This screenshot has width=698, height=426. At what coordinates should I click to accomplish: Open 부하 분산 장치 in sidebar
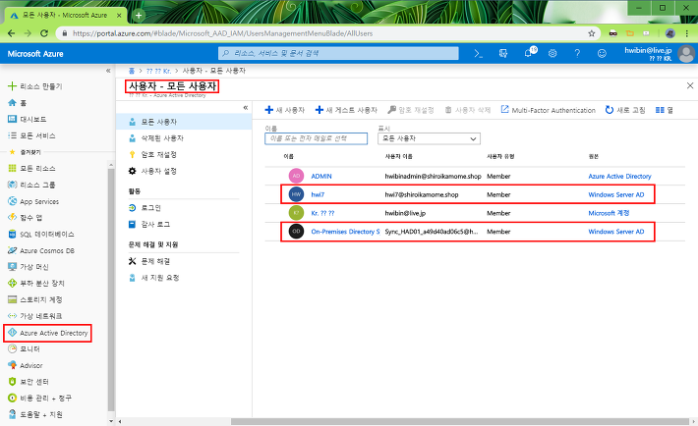coord(36,284)
